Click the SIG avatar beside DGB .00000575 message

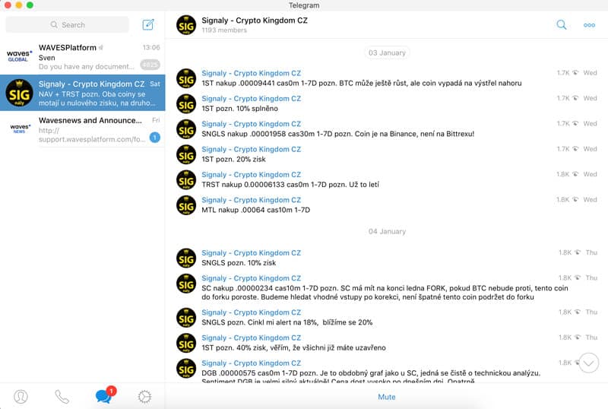point(186,369)
